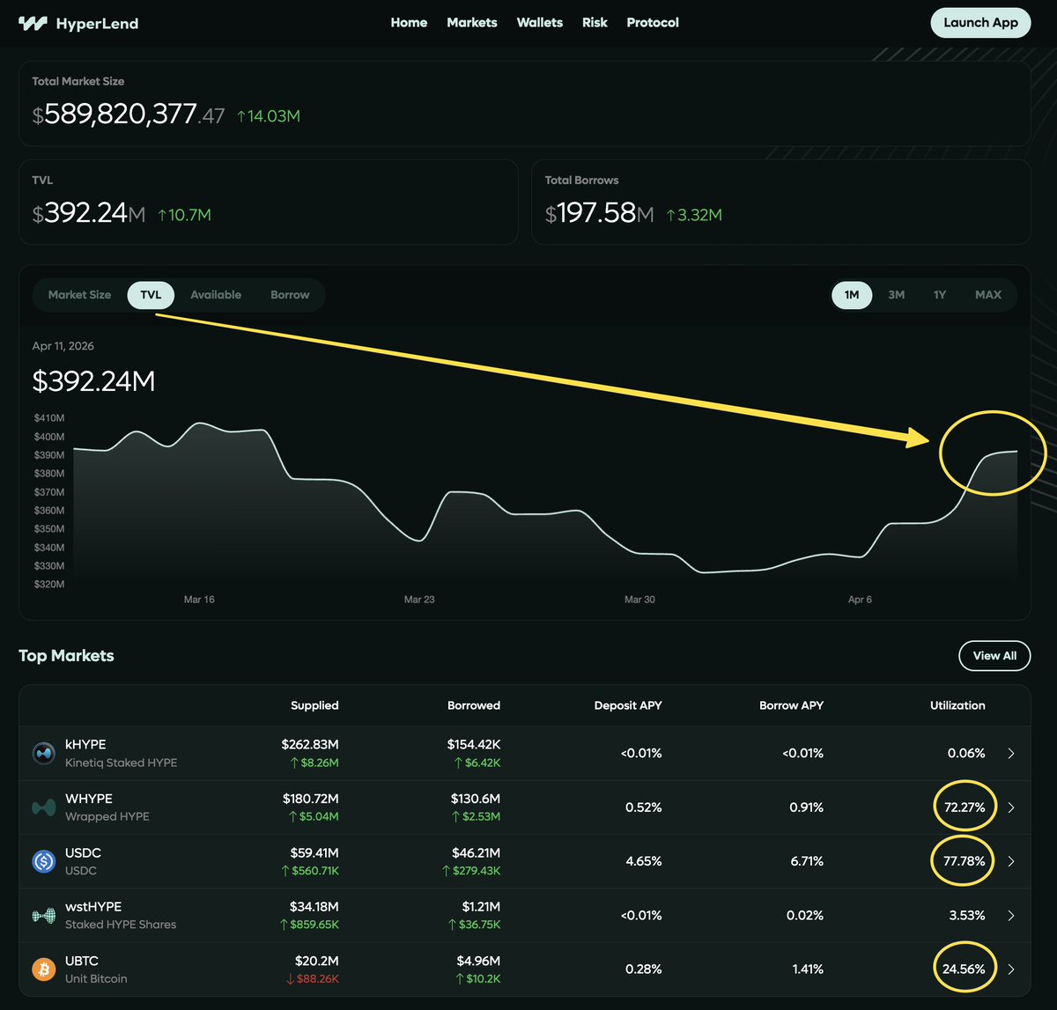Click the Supplied column header
This screenshot has height=1010, width=1057.
click(314, 705)
